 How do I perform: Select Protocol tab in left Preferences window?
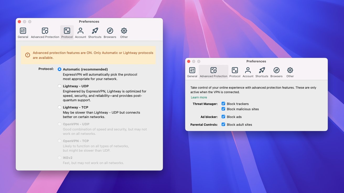coord(67,33)
